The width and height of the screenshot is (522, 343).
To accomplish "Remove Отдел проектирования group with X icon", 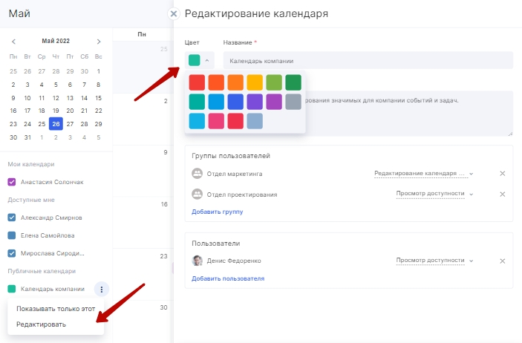I will click(x=502, y=195).
